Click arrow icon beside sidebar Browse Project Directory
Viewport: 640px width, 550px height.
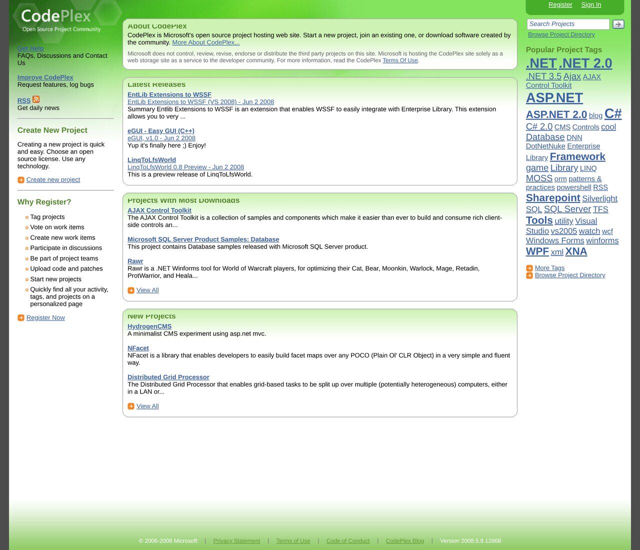point(529,275)
